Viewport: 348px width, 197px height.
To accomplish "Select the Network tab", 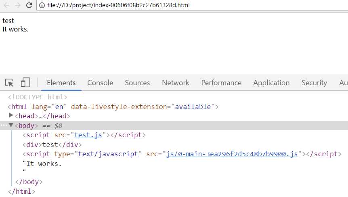I will pos(175,83).
